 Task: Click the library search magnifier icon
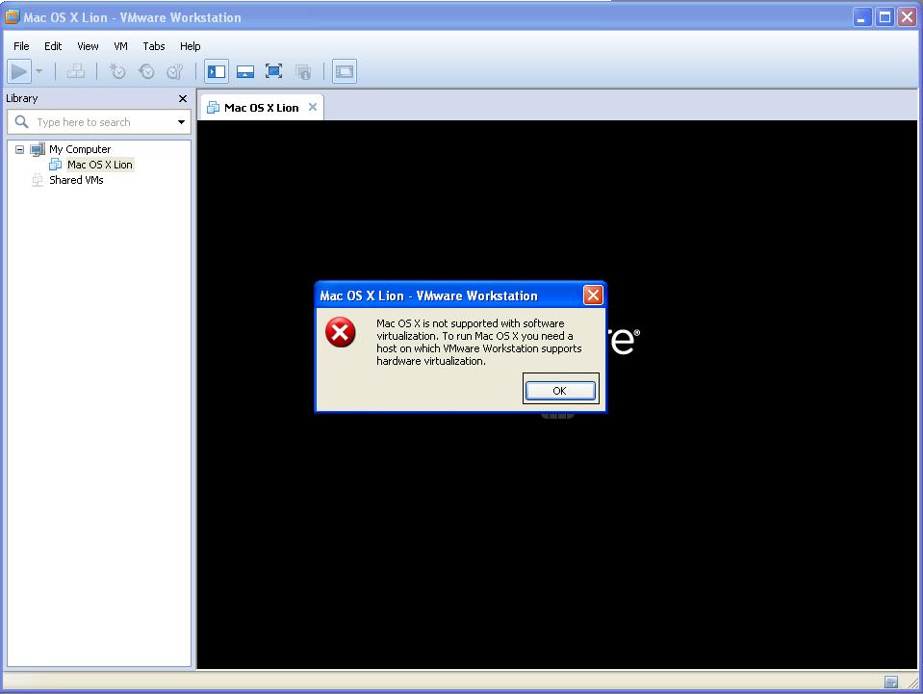coord(22,122)
